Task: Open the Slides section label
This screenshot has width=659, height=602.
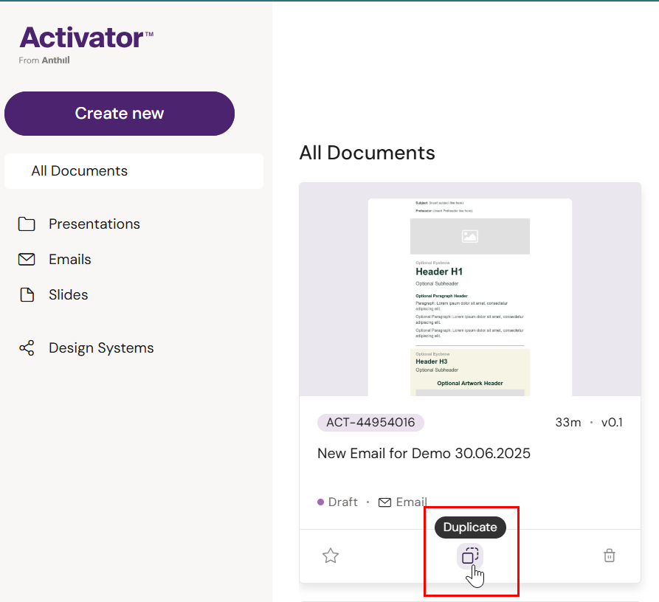Action: [69, 295]
